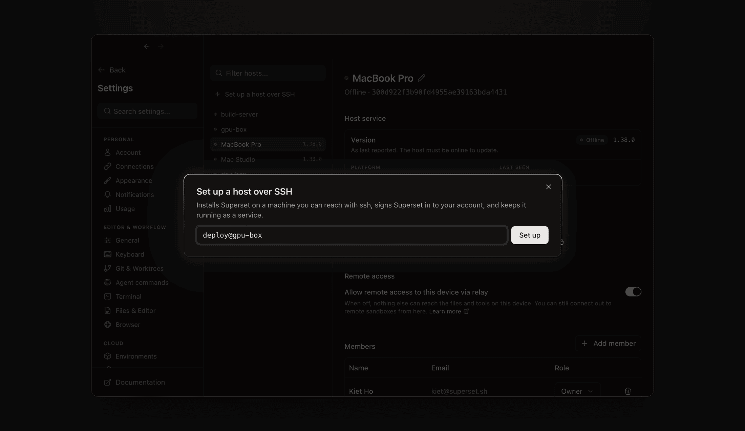Click the Agent commands icon
This screenshot has width=745, height=431.
click(107, 283)
